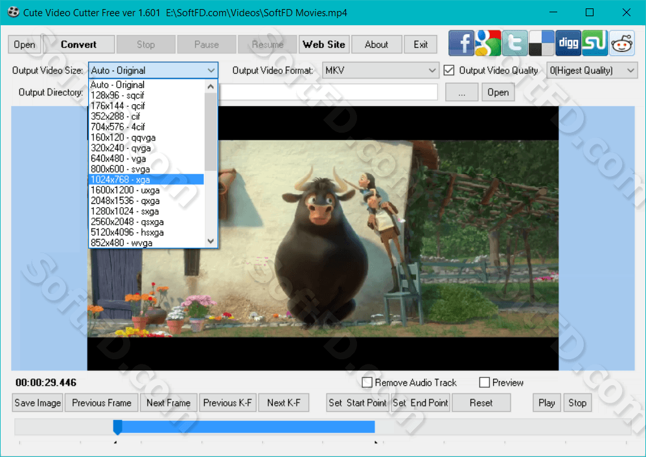
Task: Click the video preview frame
Action: click(323, 238)
